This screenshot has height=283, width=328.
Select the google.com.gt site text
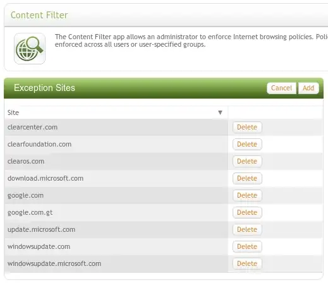tap(30, 213)
